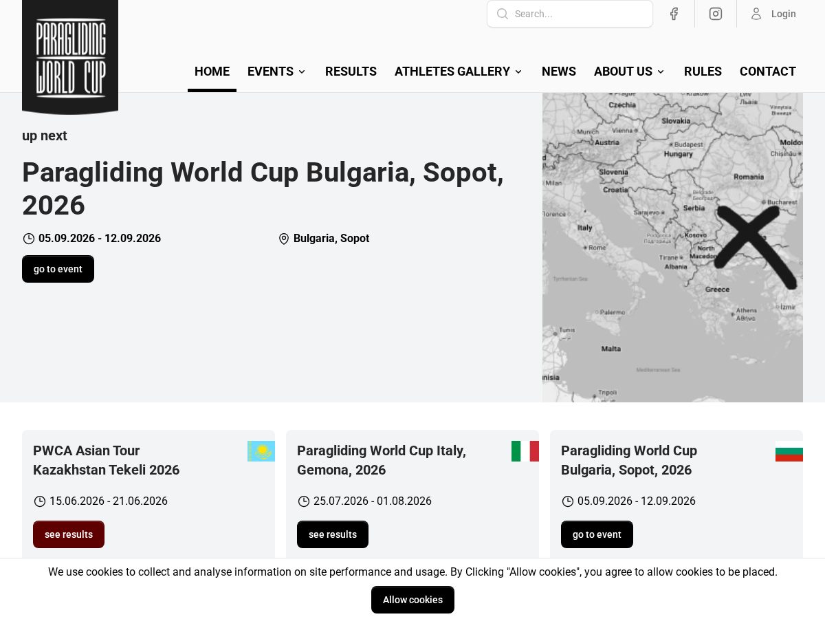Expand the About Us chevron

click(661, 72)
